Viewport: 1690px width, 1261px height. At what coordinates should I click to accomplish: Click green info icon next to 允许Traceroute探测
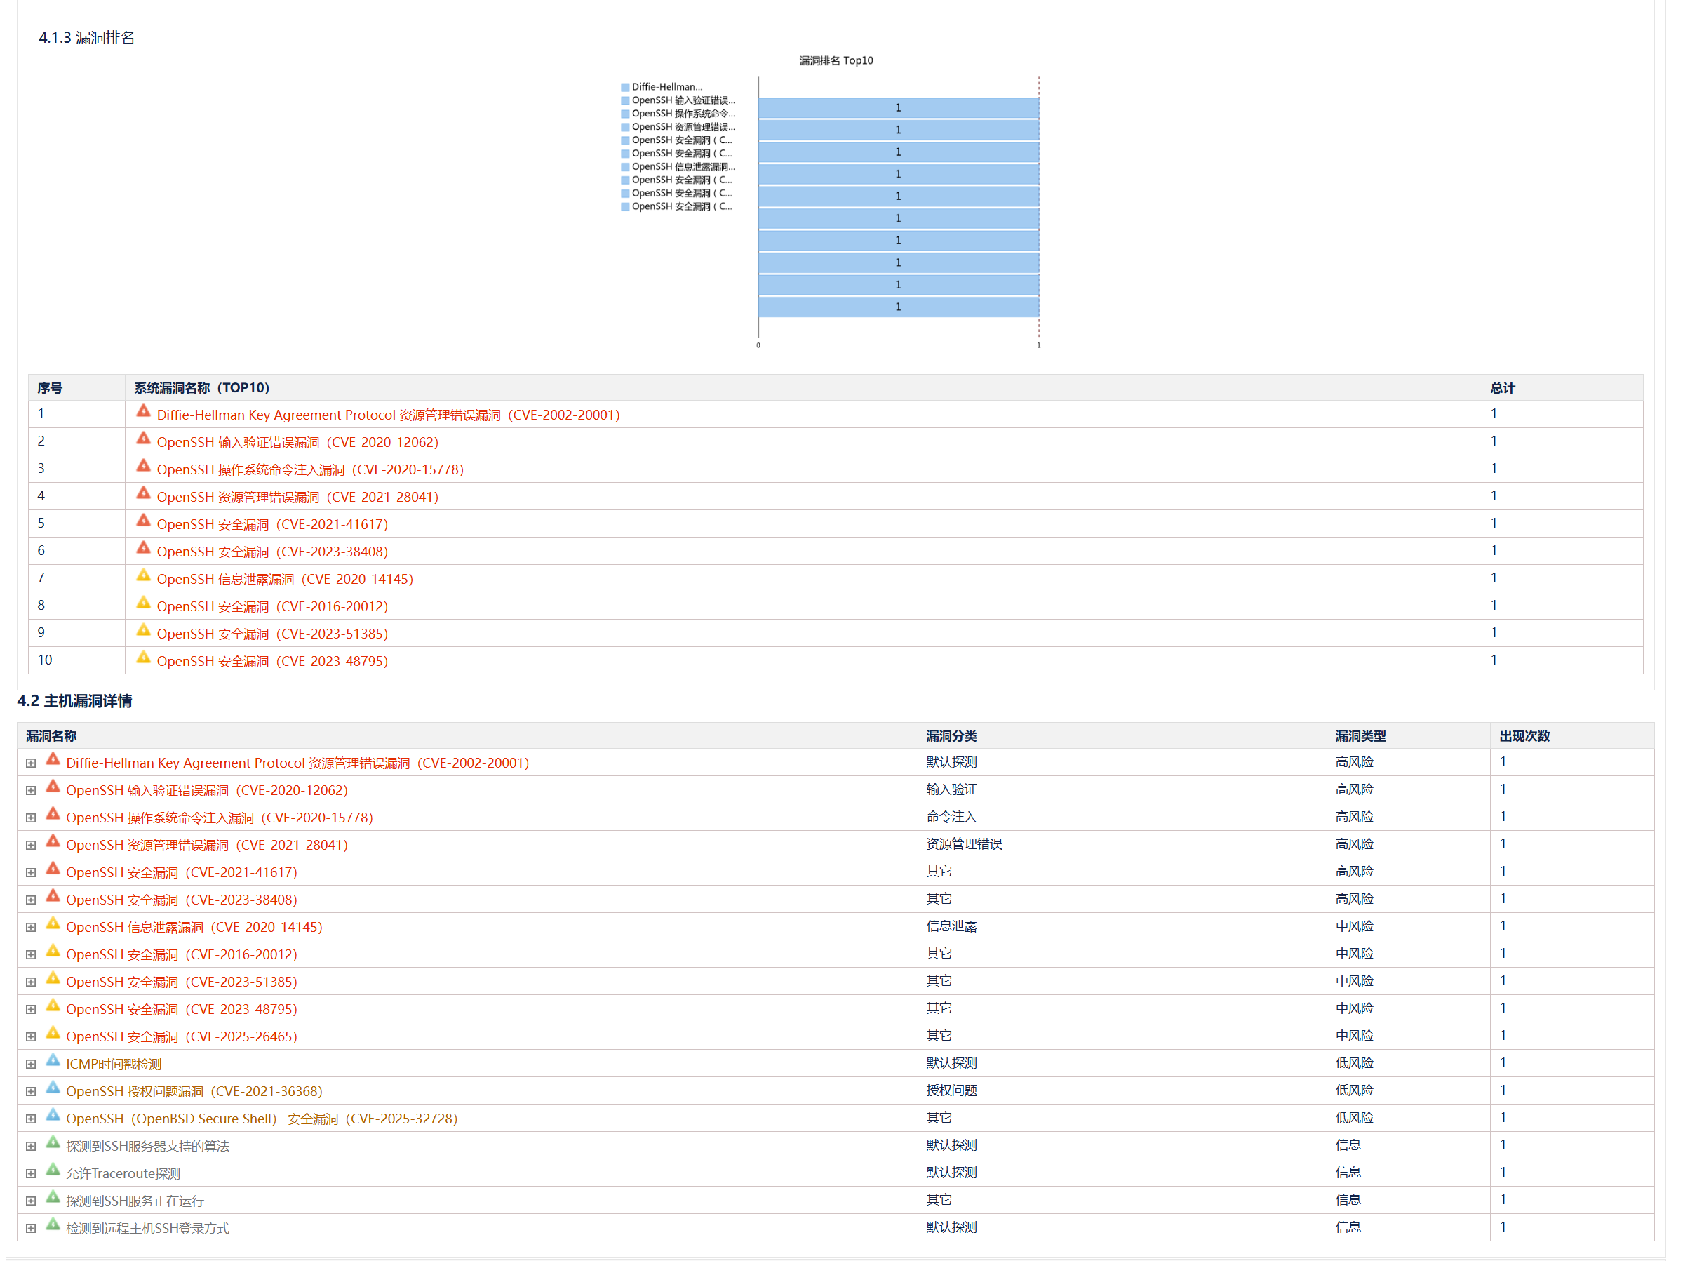[x=53, y=1170]
